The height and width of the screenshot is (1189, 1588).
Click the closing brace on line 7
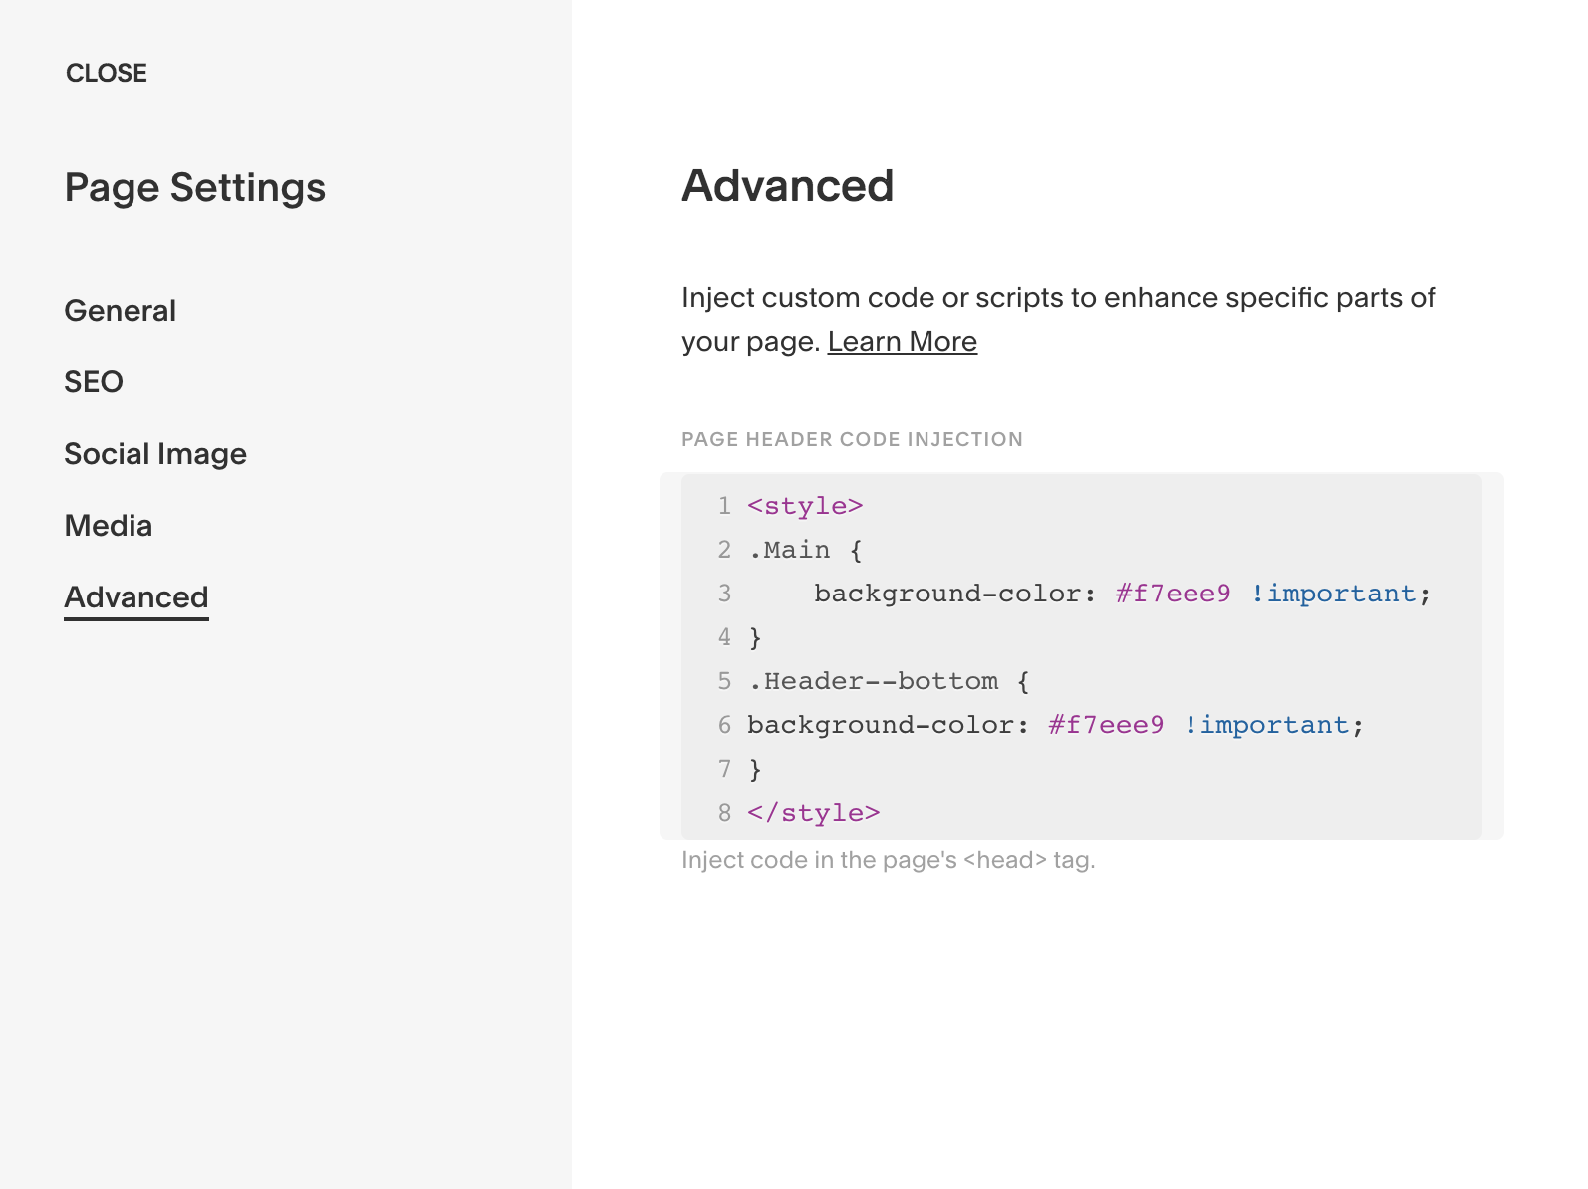(755, 769)
